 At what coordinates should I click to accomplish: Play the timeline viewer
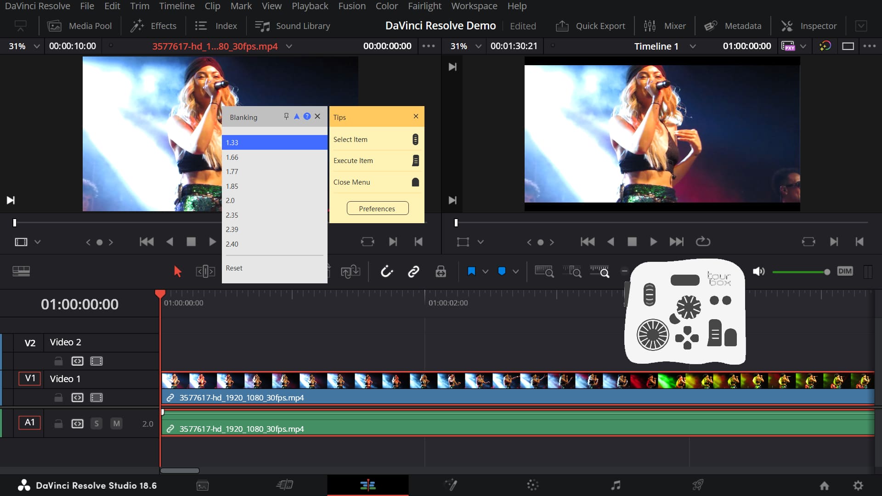coord(653,242)
